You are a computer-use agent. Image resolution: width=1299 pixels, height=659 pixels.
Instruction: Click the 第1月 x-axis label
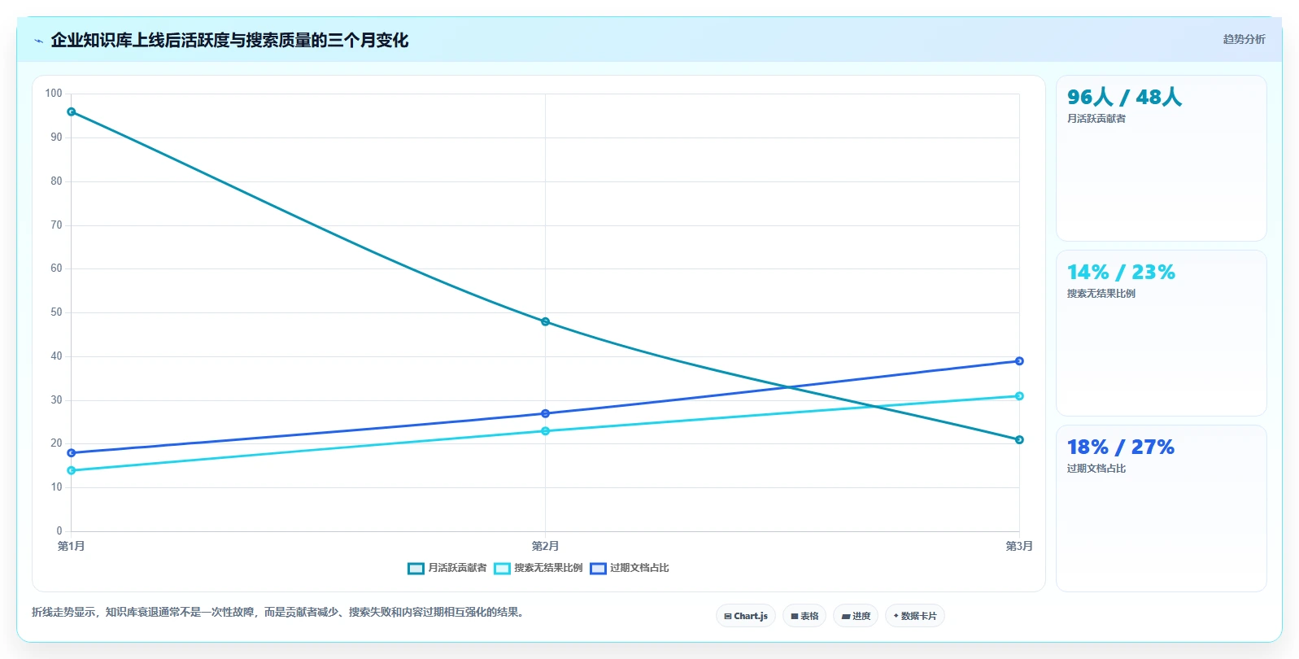(72, 546)
